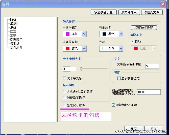Image resolution: width=169 pixels, height=135 pixels.
Task: Select 路径 in the options tree
Action: 13,19
